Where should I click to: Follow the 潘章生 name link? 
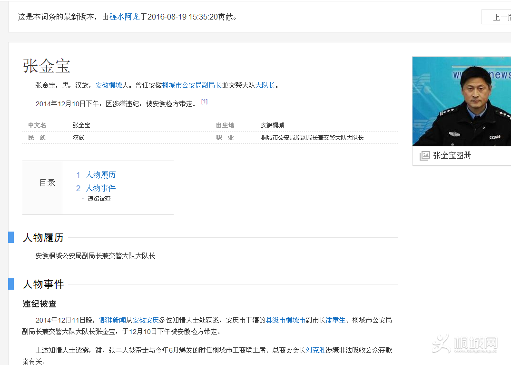coord(335,320)
